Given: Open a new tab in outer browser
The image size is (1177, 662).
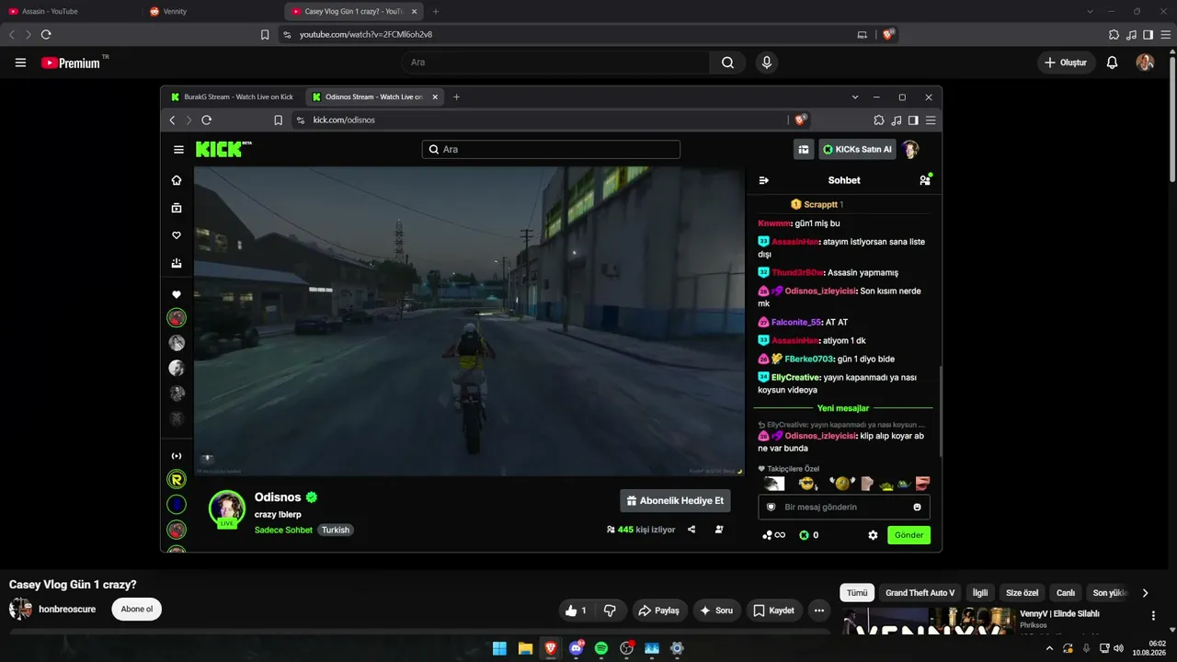Looking at the screenshot, I should pyautogui.click(x=436, y=11).
